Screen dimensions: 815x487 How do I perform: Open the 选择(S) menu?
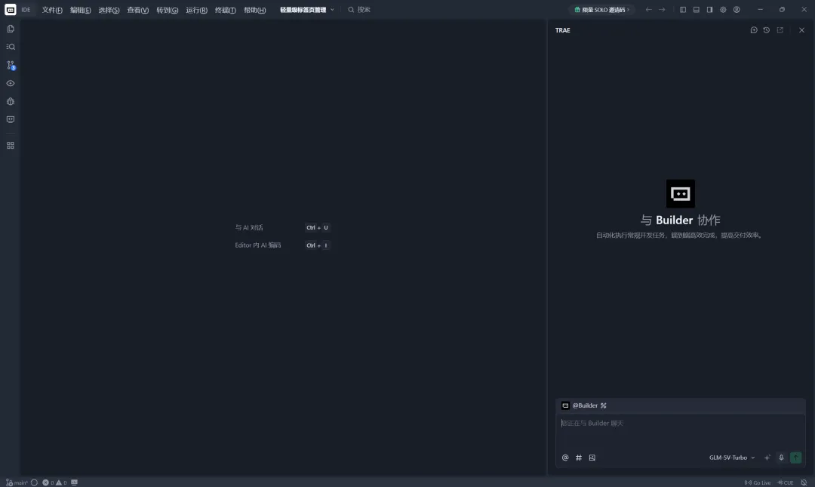point(109,10)
